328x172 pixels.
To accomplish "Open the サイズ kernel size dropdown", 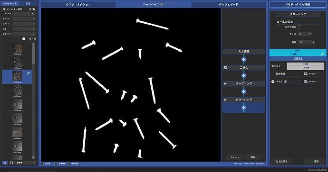I will (305, 34).
